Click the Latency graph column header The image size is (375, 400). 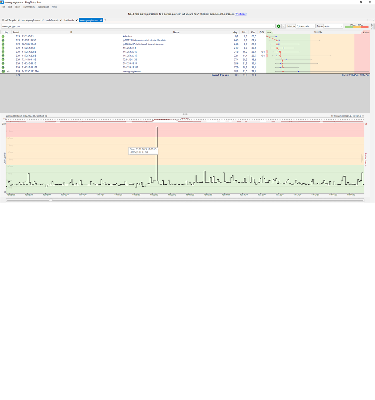tap(318, 32)
